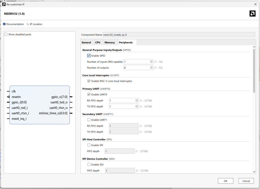260x189 pixels.
Task: Switch to the CPU tab
Action: tap(98, 43)
